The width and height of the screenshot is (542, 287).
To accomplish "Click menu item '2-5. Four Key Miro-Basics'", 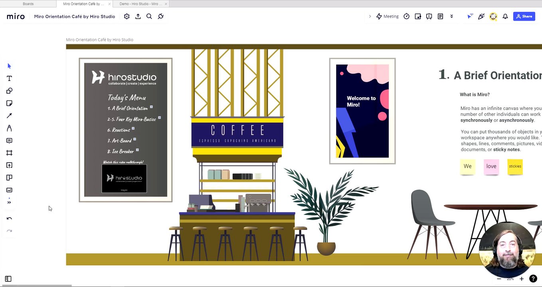I will [131, 119].
